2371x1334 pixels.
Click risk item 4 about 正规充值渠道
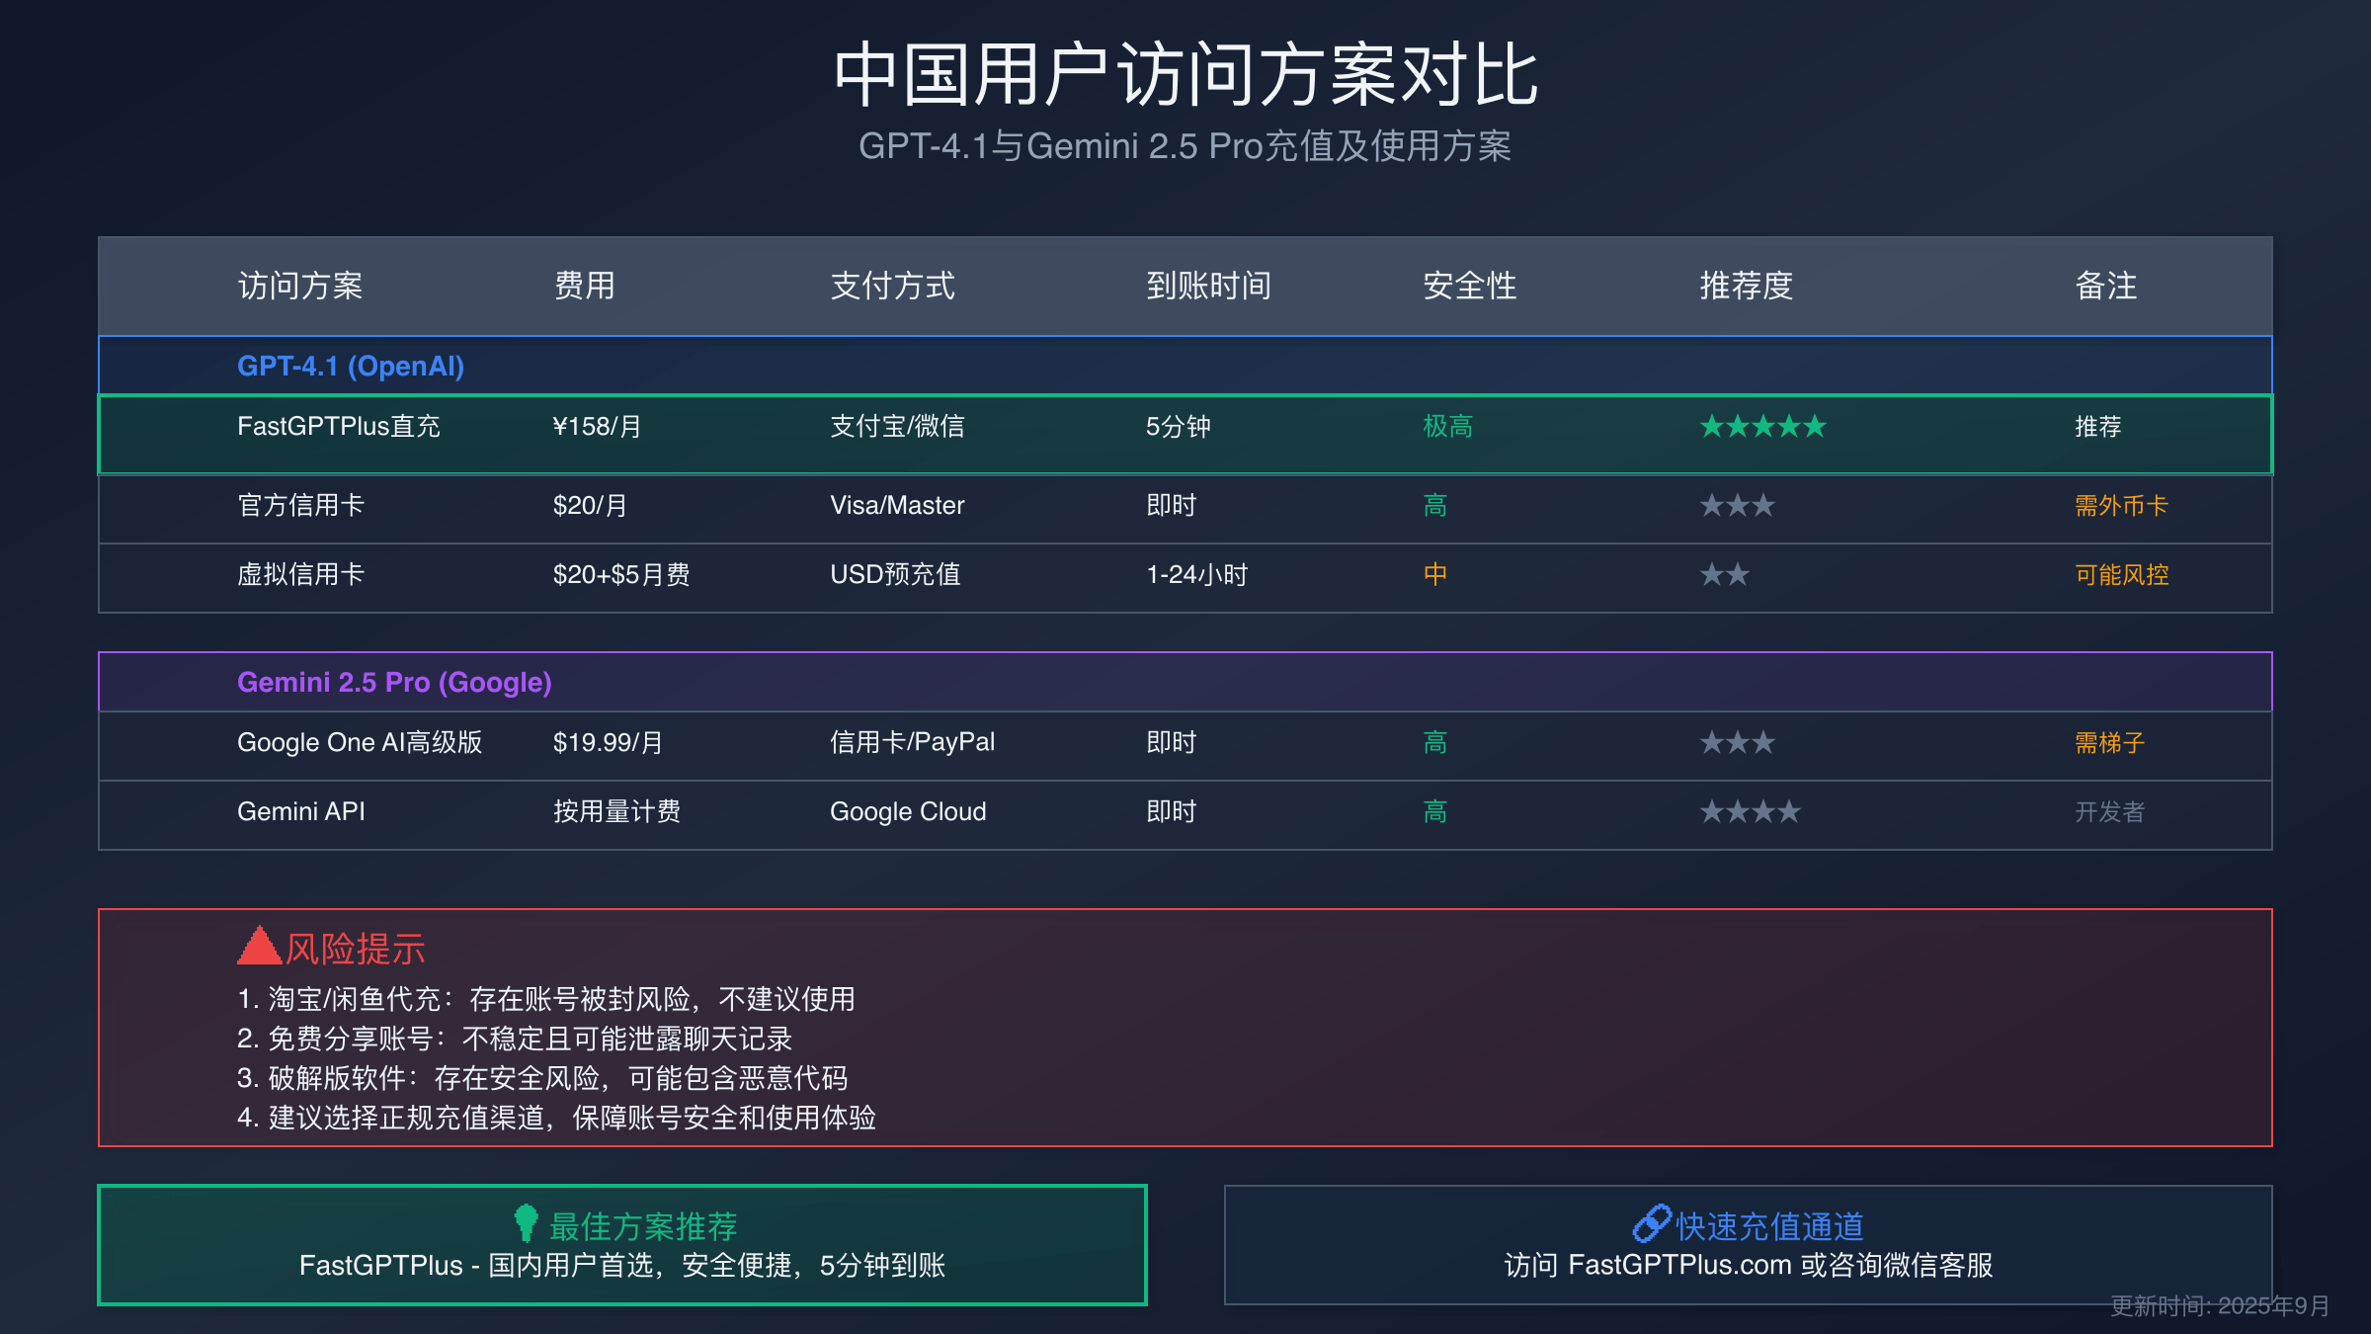556,1118
